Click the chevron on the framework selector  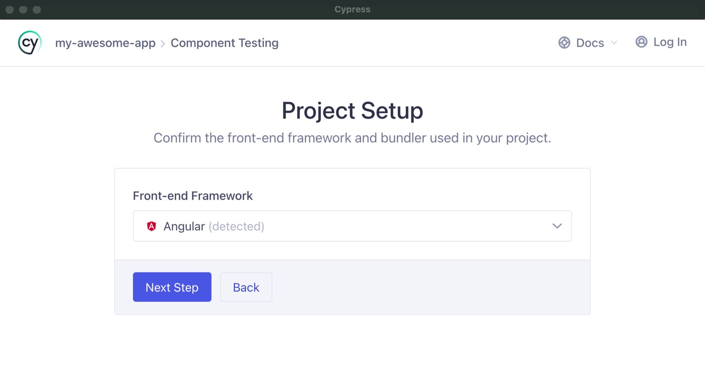pos(557,226)
